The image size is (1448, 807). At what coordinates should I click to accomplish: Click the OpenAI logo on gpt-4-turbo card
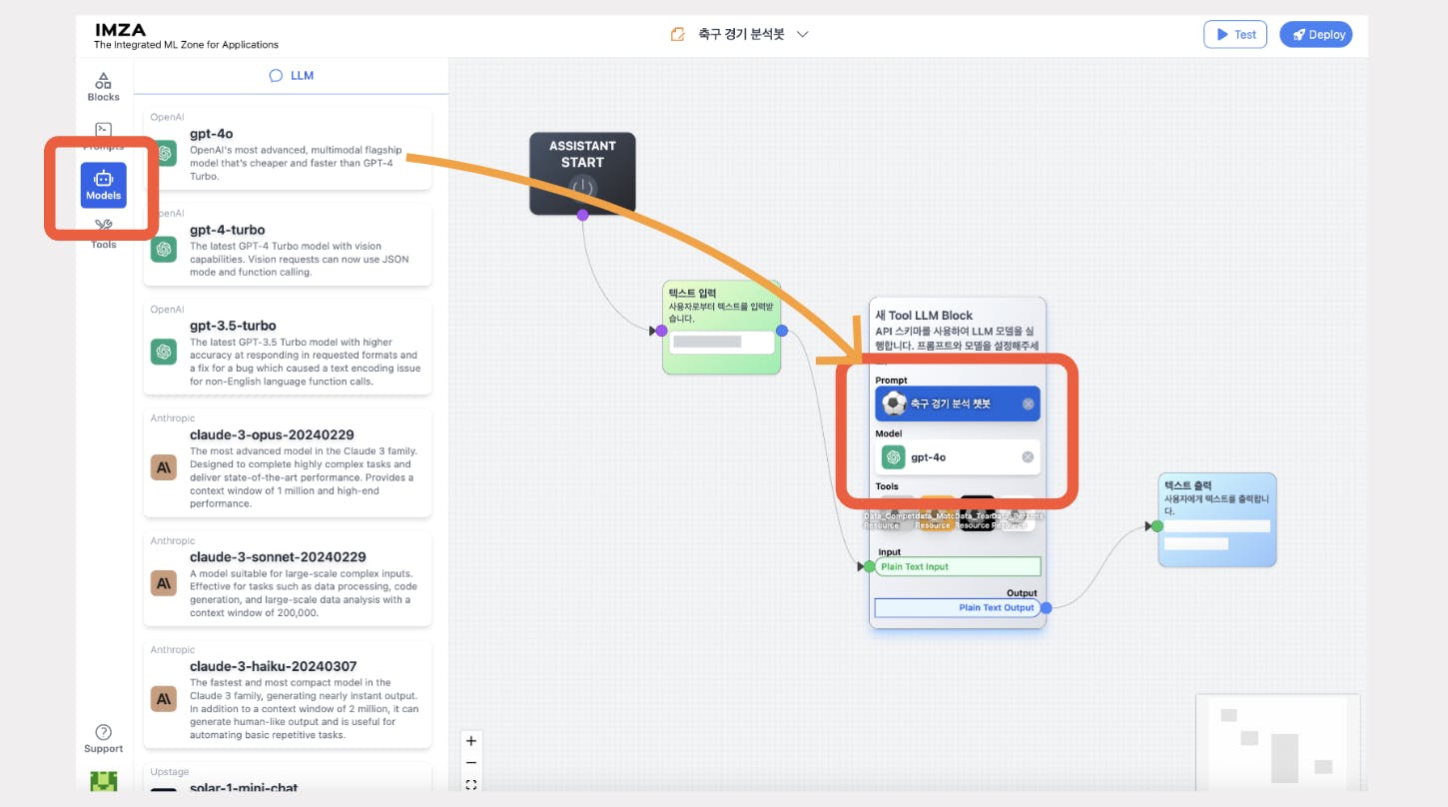(164, 249)
